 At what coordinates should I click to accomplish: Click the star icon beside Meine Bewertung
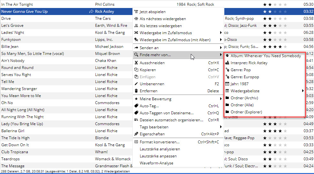136,99
